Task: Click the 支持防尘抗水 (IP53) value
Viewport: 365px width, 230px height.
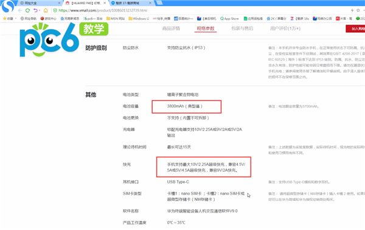Action: pos(186,47)
